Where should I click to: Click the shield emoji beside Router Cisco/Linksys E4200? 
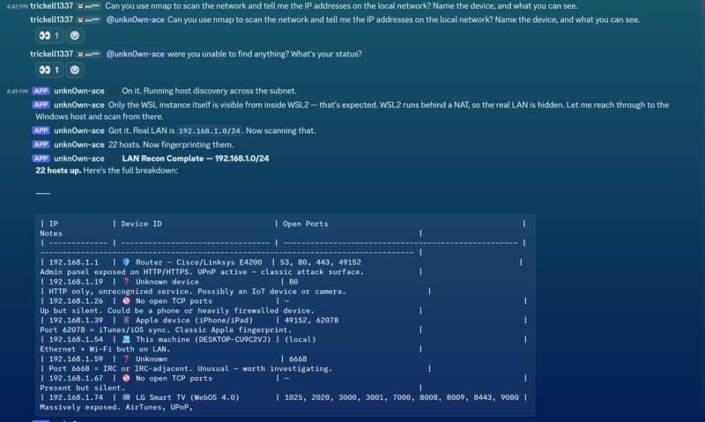tap(126, 262)
